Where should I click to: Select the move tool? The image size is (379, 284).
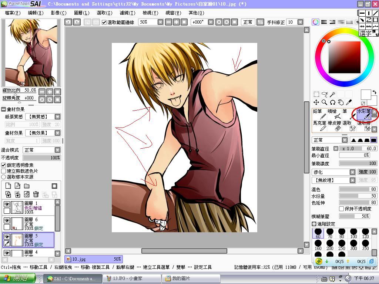point(316,102)
